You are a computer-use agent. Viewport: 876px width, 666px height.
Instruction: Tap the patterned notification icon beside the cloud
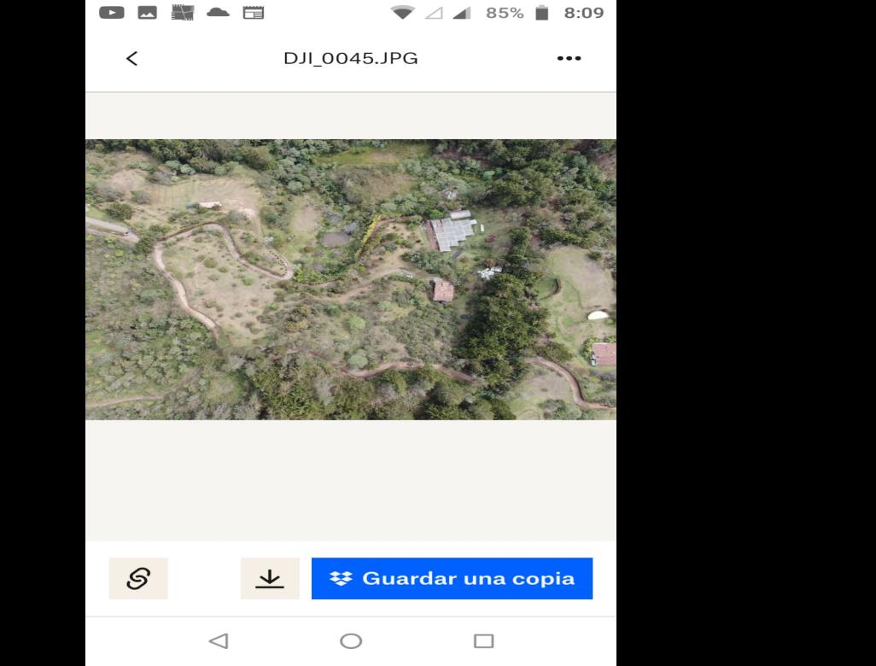(x=182, y=13)
